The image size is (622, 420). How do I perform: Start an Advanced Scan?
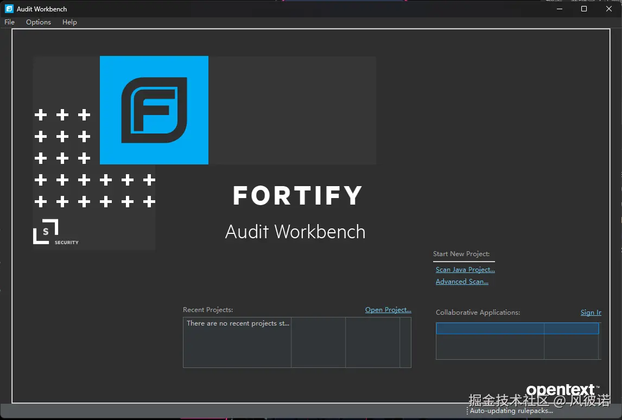point(462,282)
